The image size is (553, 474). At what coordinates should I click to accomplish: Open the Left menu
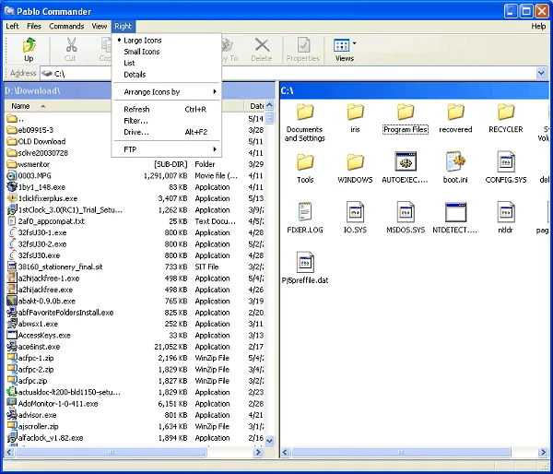point(12,26)
